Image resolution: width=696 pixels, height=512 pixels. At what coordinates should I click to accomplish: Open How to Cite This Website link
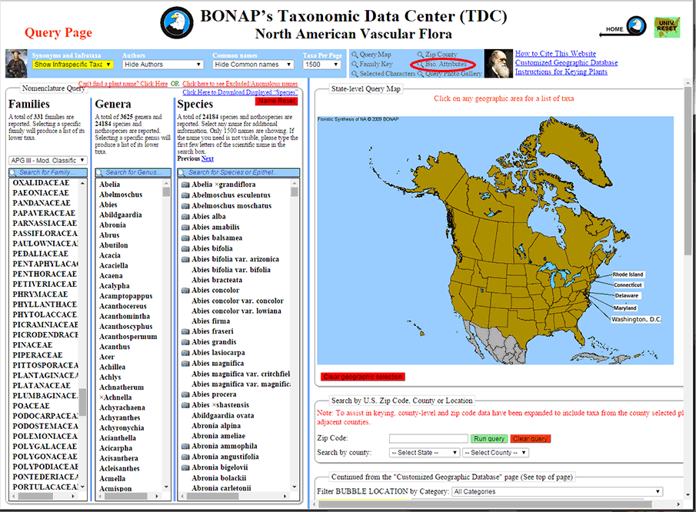pos(555,53)
